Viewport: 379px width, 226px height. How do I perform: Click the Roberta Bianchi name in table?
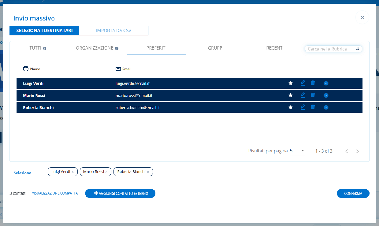[x=38, y=108]
